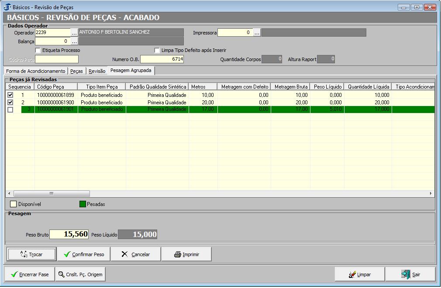Check the sequence 3 row checkbox

[10, 110]
